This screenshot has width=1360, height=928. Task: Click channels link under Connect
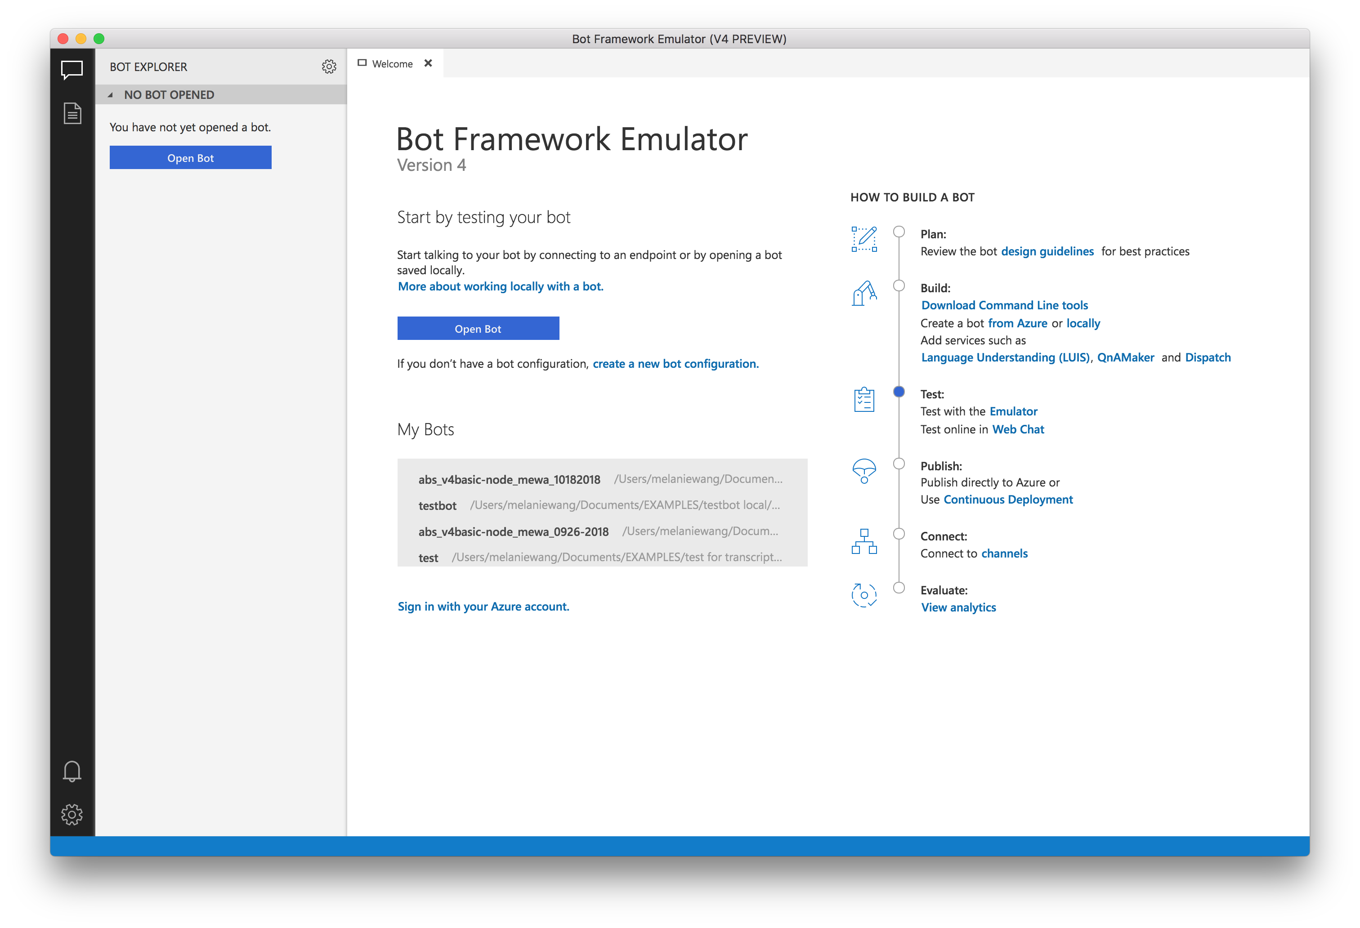click(1004, 553)
